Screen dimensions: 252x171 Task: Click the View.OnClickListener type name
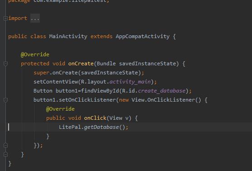point(163,100)
